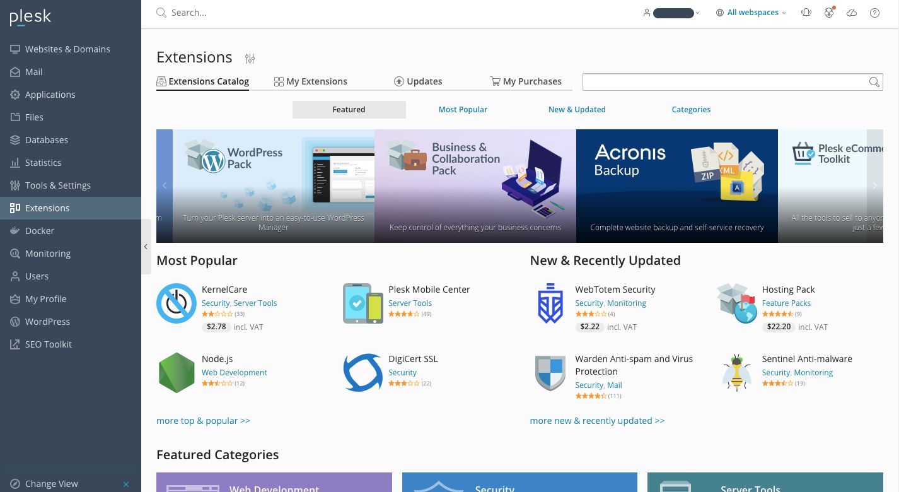
Task: Open the user account dropdown
Action: [673, 13]
